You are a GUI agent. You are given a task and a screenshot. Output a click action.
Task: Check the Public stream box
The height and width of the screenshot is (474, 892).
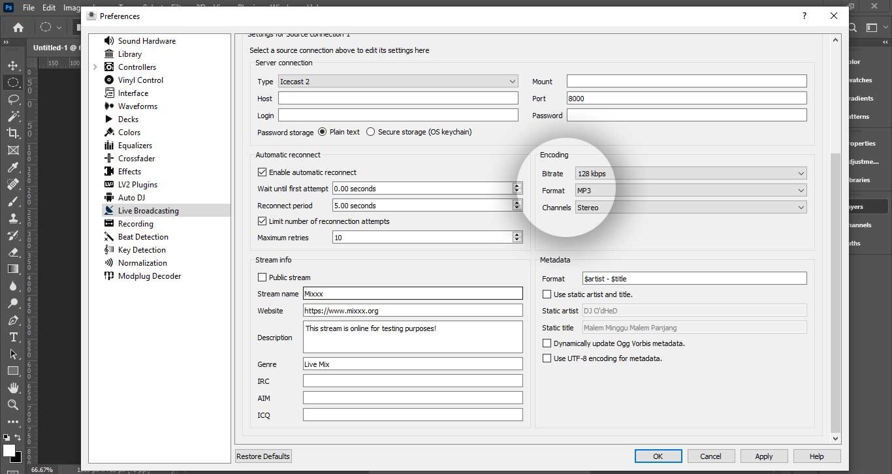pos(263,277)
